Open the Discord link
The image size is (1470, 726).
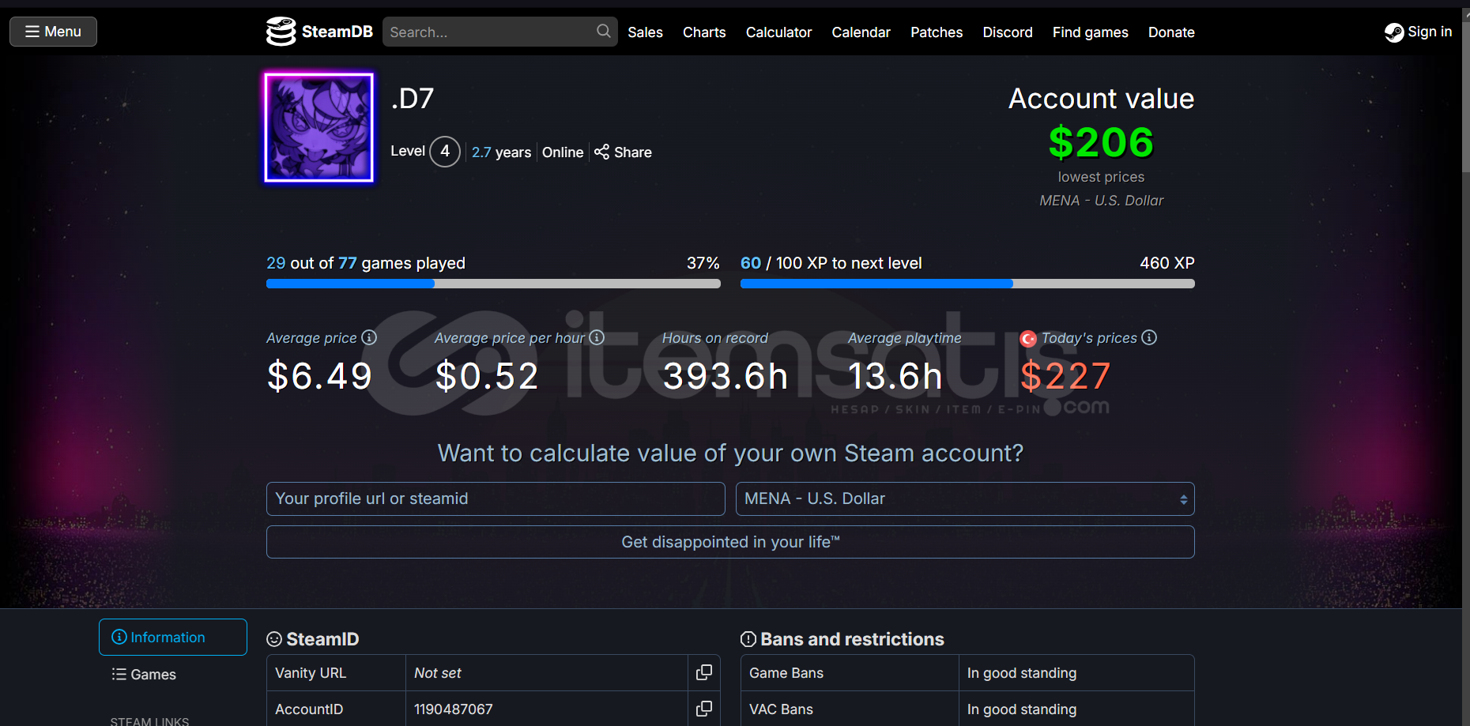tap(1008, 32)
